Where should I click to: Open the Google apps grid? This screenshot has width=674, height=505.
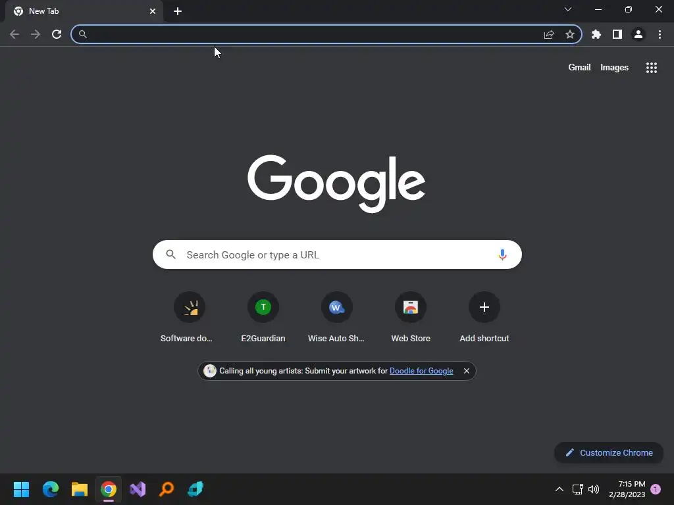point(652,68)
